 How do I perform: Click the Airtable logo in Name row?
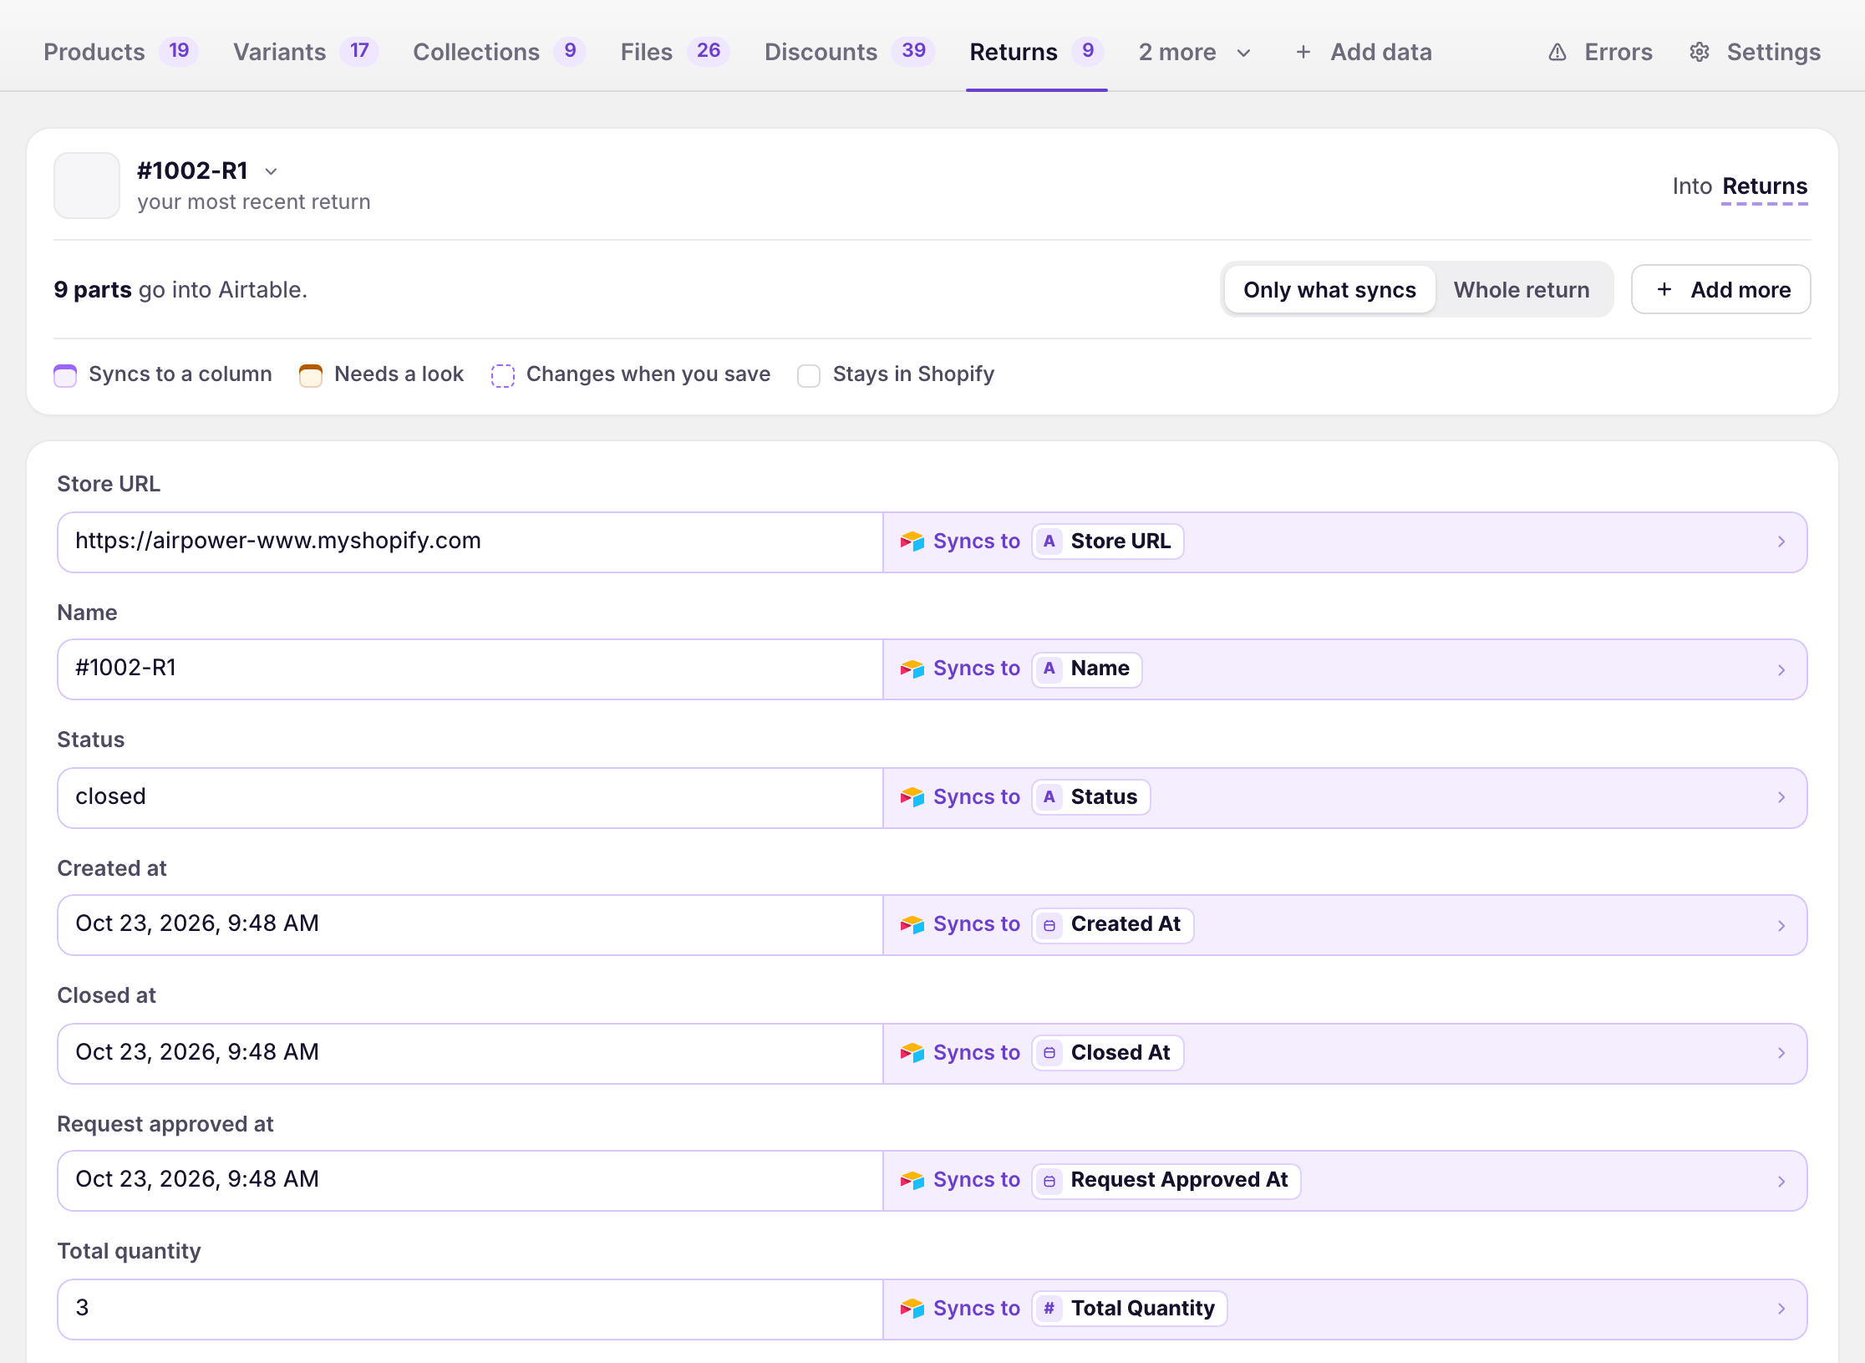912,669
